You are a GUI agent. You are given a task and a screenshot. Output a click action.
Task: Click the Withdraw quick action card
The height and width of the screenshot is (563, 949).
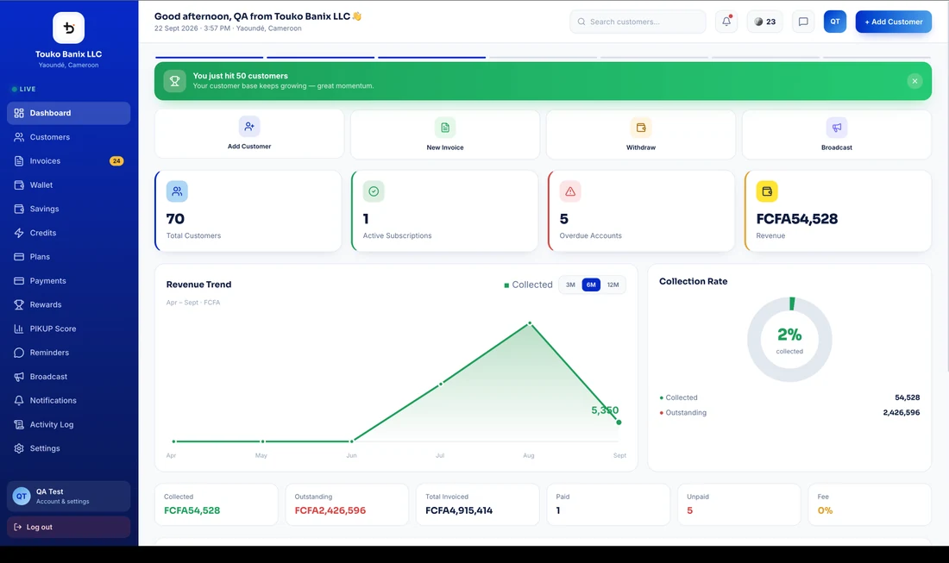(641, 134)
